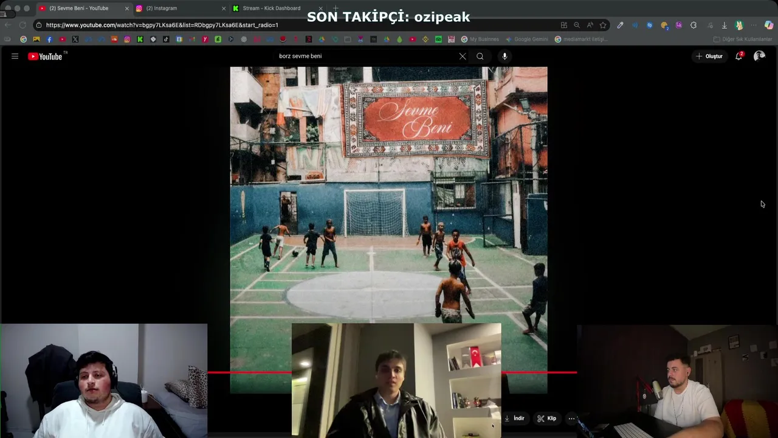Open the Google Gemini bookmark
Screen dimensions: 778x438
tap(526, 39)
